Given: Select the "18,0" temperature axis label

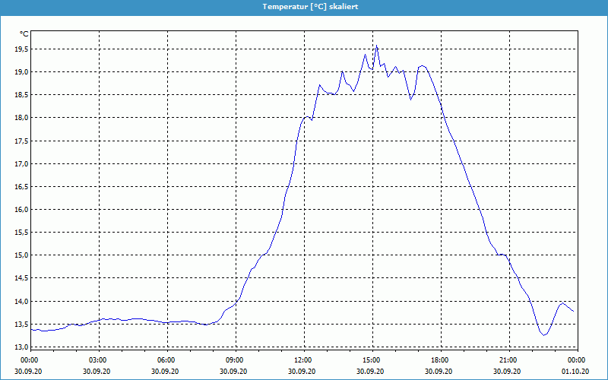Looking at the screenshot, I should click(22, 118).
